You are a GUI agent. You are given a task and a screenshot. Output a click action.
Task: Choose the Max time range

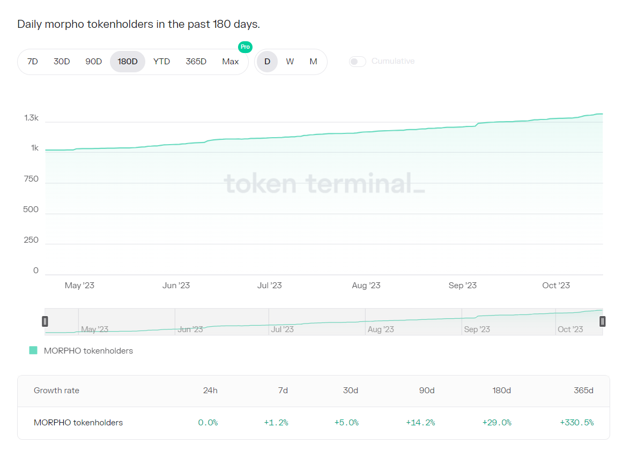231,62
